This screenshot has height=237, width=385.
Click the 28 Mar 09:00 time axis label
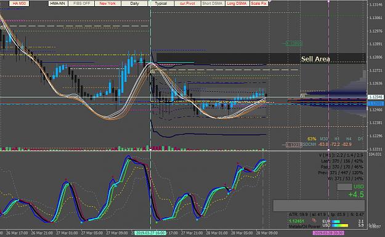coord(267,233)
